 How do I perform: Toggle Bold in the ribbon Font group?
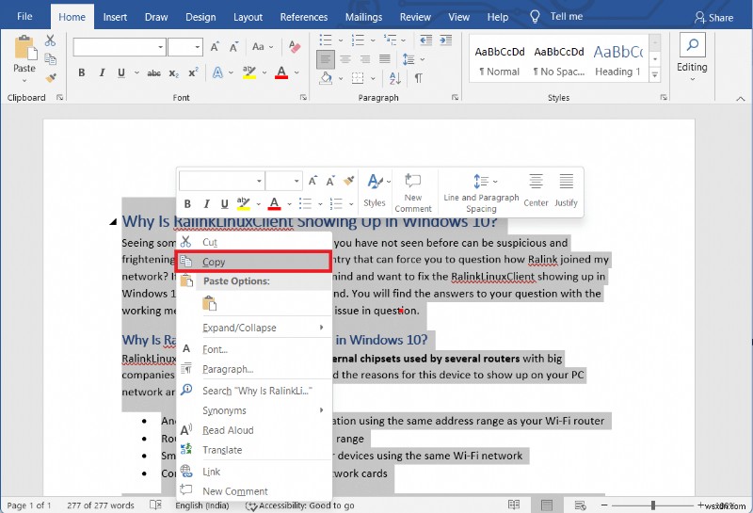click(x=82, y=72)
